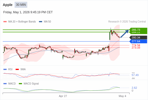Click the Apr 27 date axis marker
Image resolution: width=148 pixels, height=100 pixels.
click(x=63, y=96)
